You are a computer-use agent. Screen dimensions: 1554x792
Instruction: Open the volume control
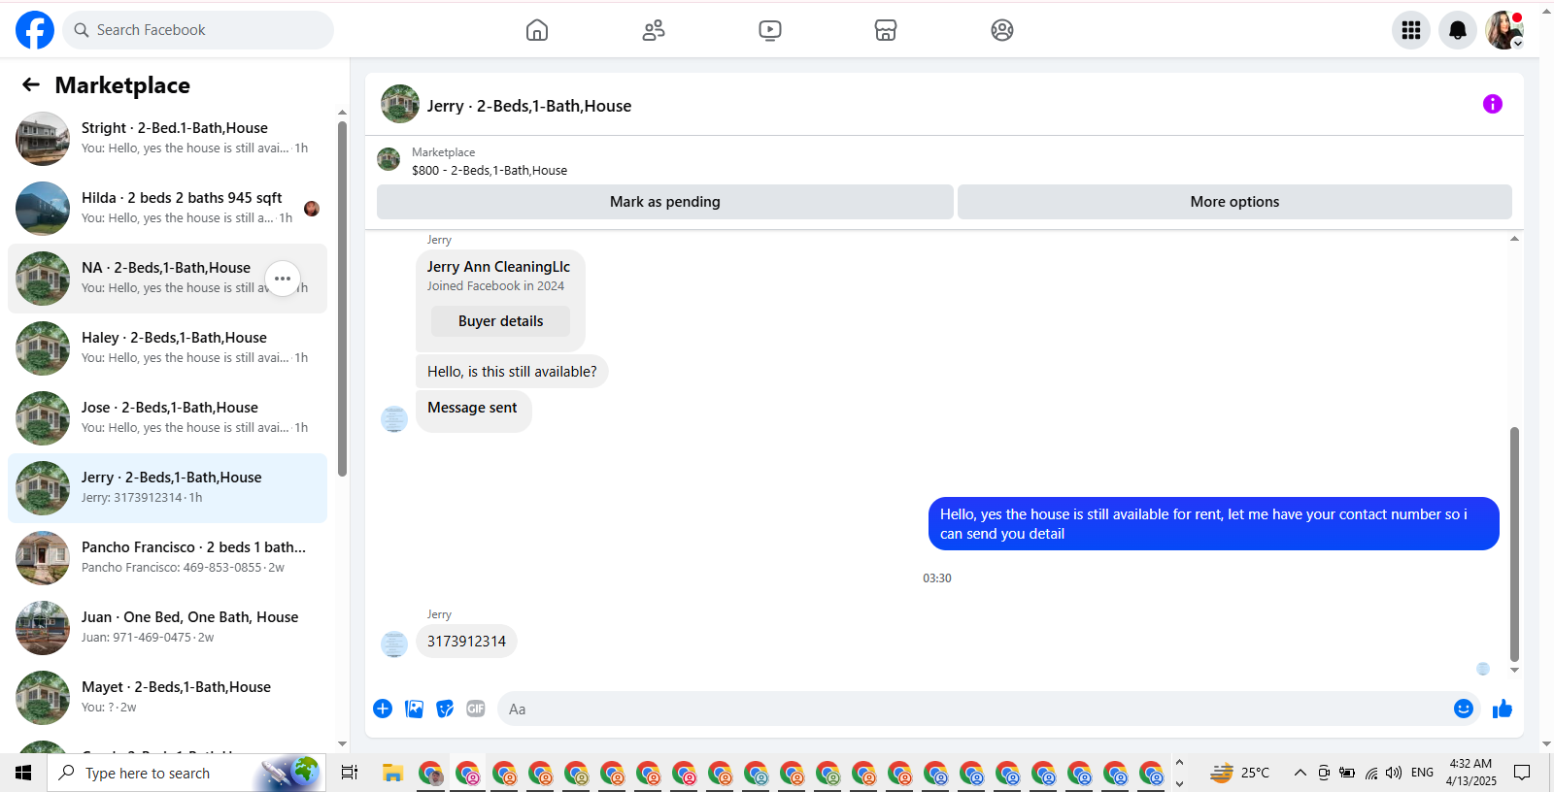click(x=1394, y=773)
